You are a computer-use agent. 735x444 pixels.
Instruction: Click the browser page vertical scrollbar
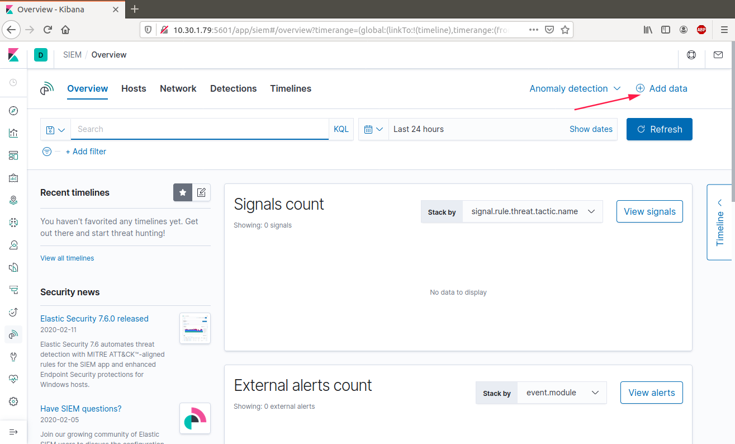click(732, 112)
